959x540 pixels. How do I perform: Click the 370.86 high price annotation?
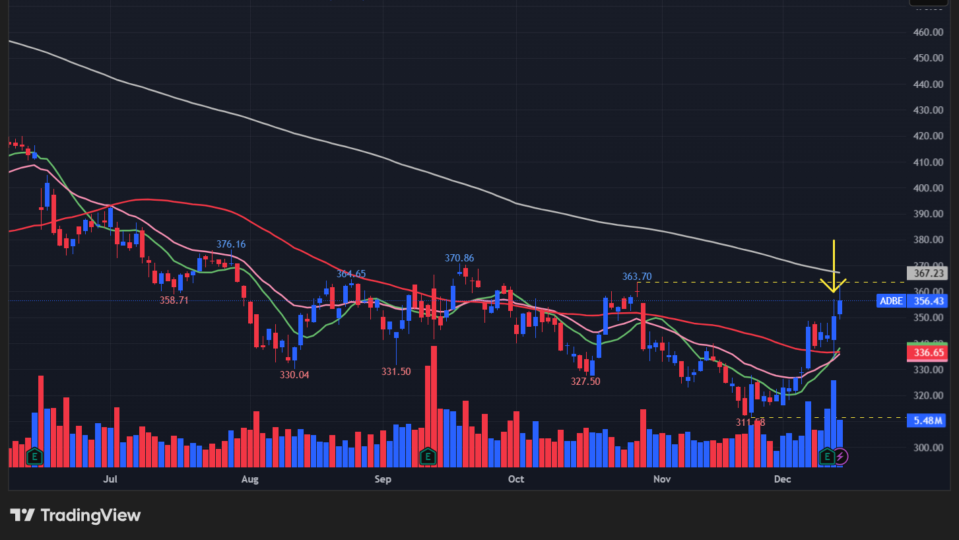(459, 258)
